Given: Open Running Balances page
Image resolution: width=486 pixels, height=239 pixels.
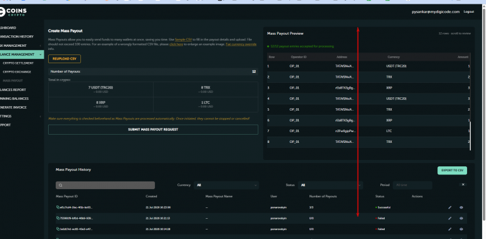Looking at the screenshot, I should click(15, 99).
